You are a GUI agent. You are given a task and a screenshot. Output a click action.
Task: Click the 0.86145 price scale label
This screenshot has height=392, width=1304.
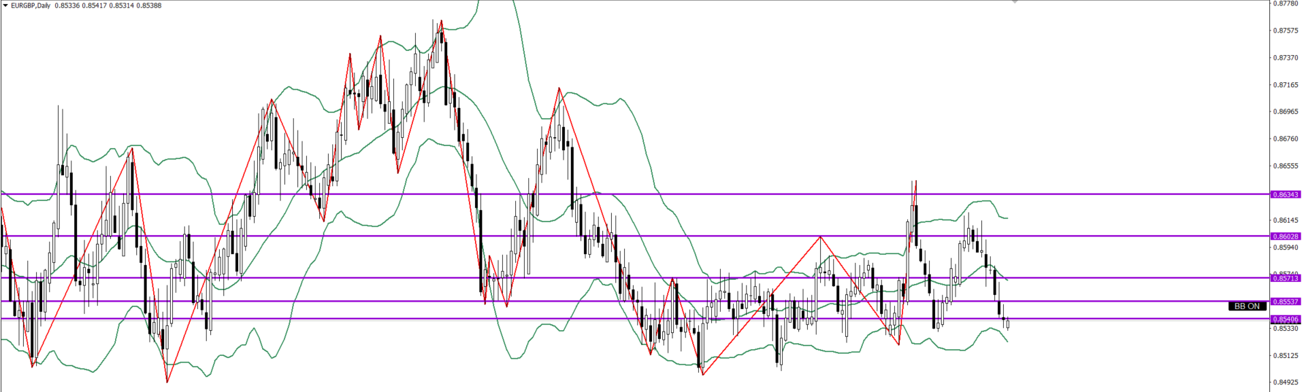click(1286, 220)
